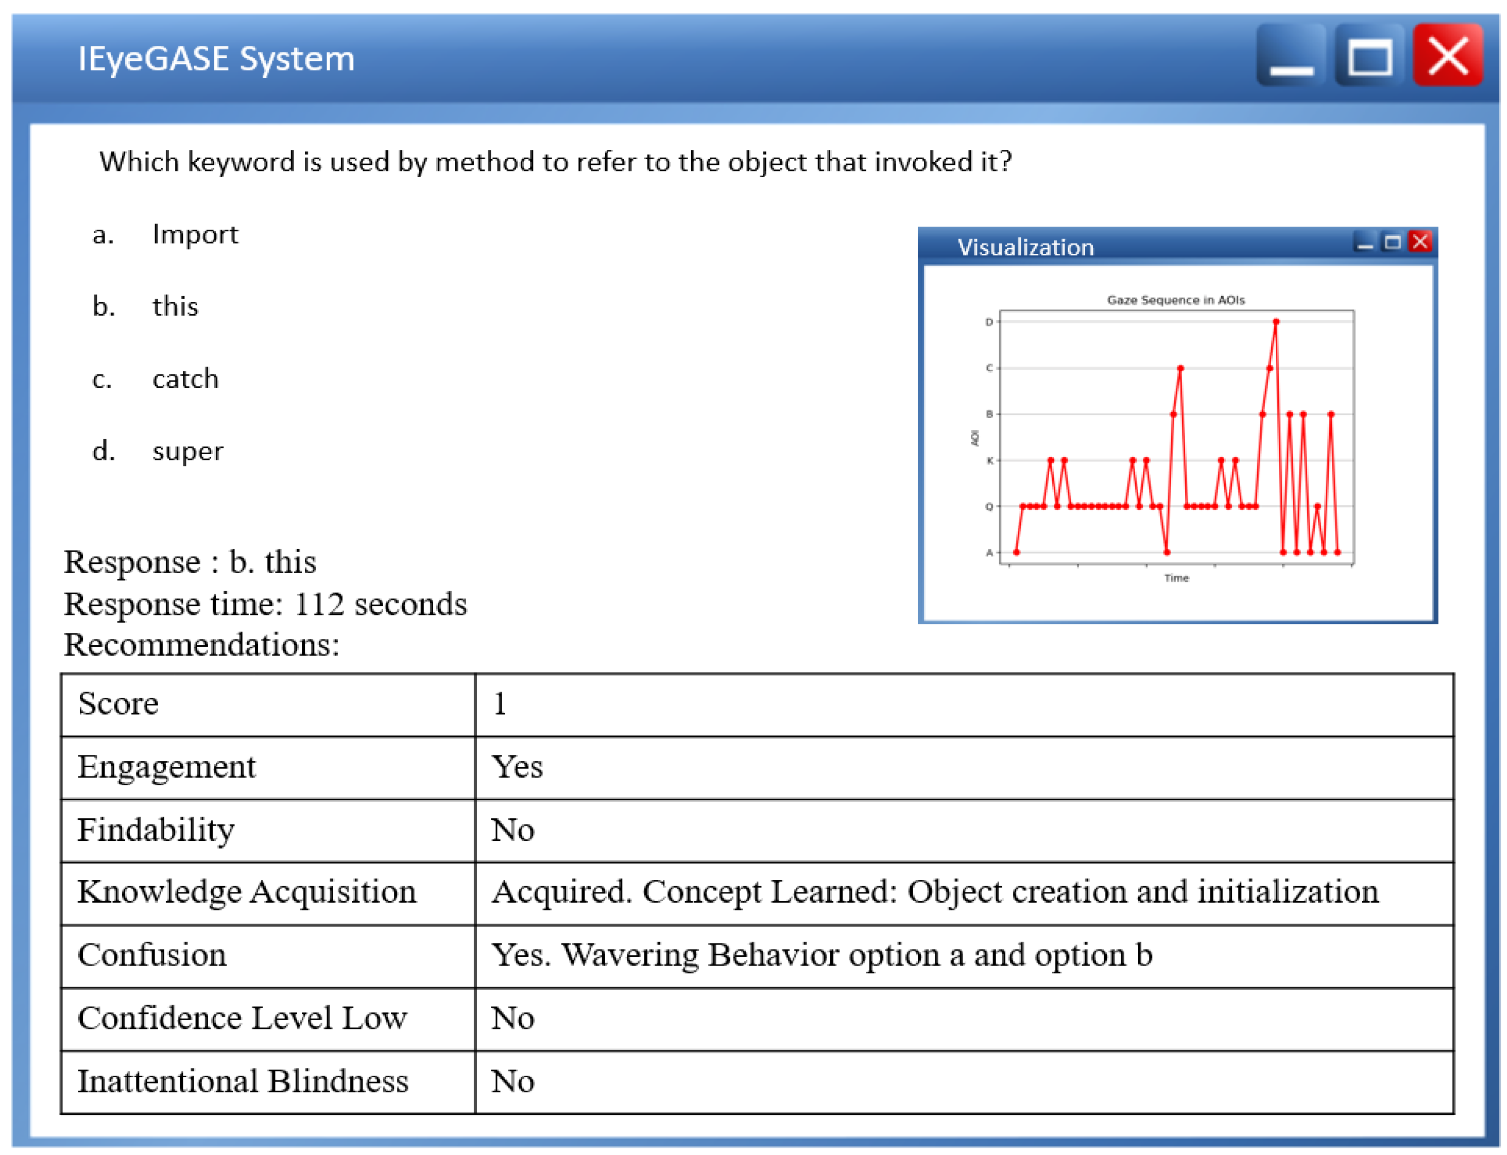Close the IEyeGASE System window

(1447, 56)
